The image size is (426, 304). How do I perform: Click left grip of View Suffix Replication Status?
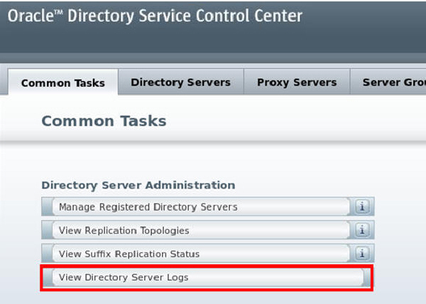pyautogui.click(x=48, y=254)
